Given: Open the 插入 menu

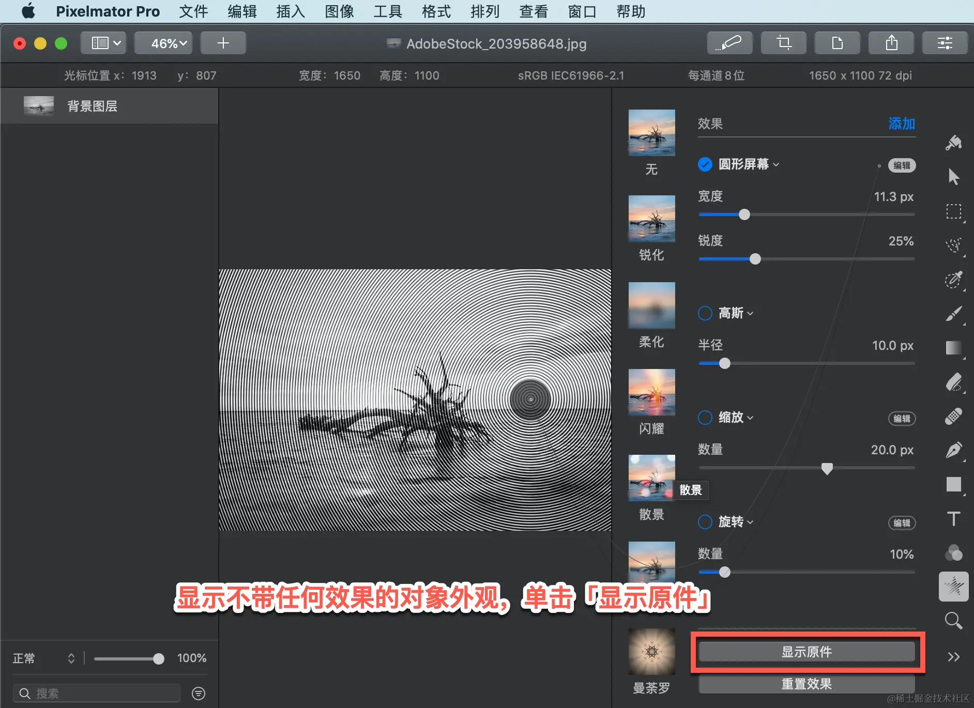Looking at the screenshot, I should [x=291, y=11].
